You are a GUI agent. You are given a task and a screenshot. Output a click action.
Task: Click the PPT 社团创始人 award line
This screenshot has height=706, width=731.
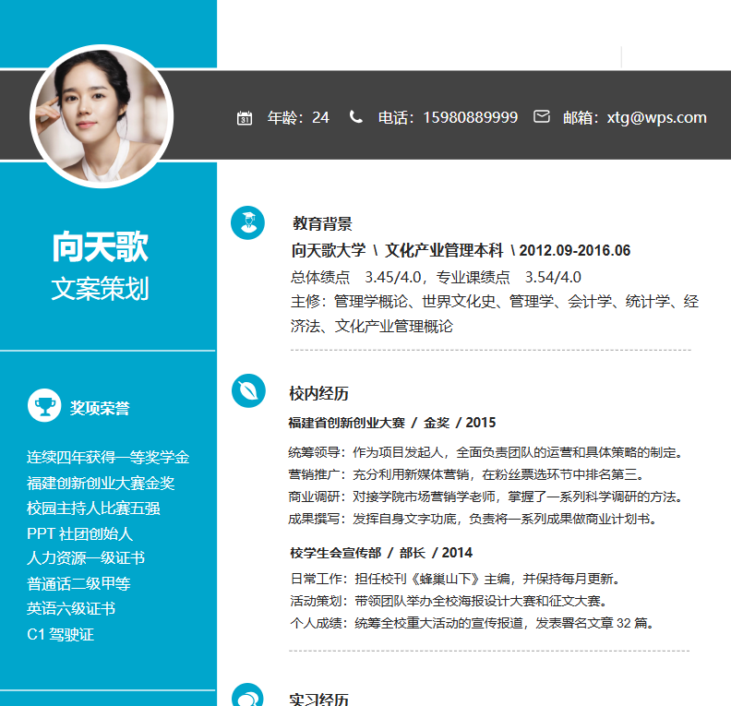[x=80, y=533]
